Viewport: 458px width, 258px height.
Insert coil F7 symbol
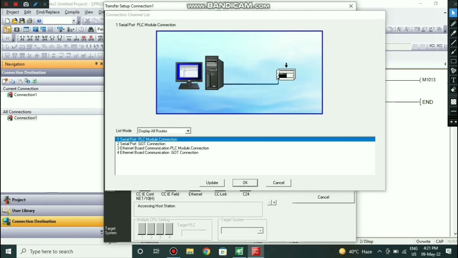tap(52, 38)
